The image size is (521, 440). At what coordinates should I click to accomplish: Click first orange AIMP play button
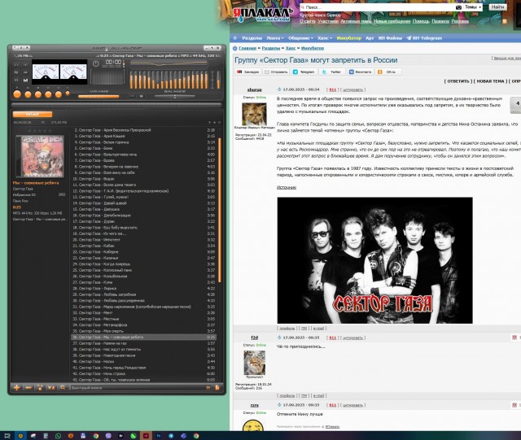(x=17, y=94)
